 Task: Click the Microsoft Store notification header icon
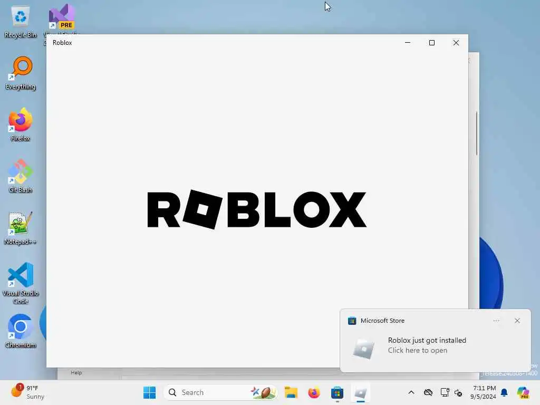(352, 321)
